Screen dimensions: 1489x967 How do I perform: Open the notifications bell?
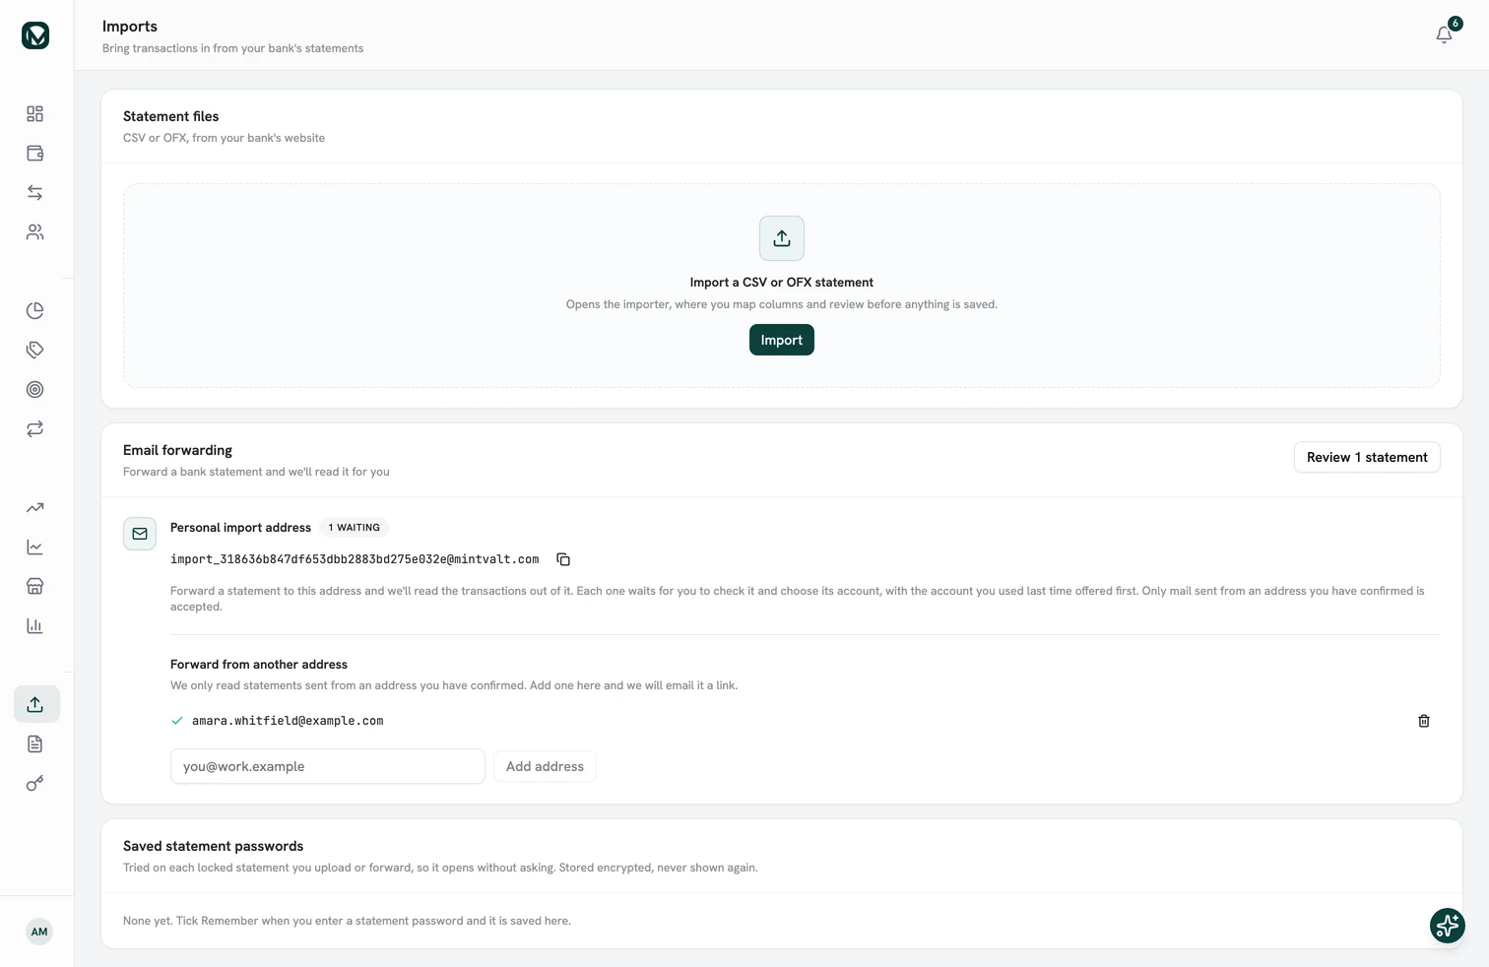pyautogui.click(x=1445, y=34)
